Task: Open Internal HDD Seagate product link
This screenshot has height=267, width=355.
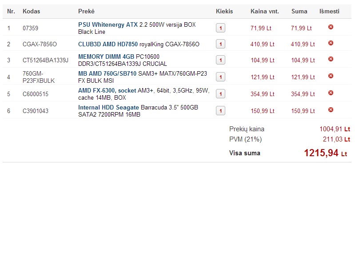Action: (108, 107)
